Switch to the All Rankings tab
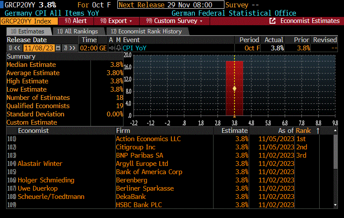The width and height of the screenshot is (344, 218). [78, 32]
